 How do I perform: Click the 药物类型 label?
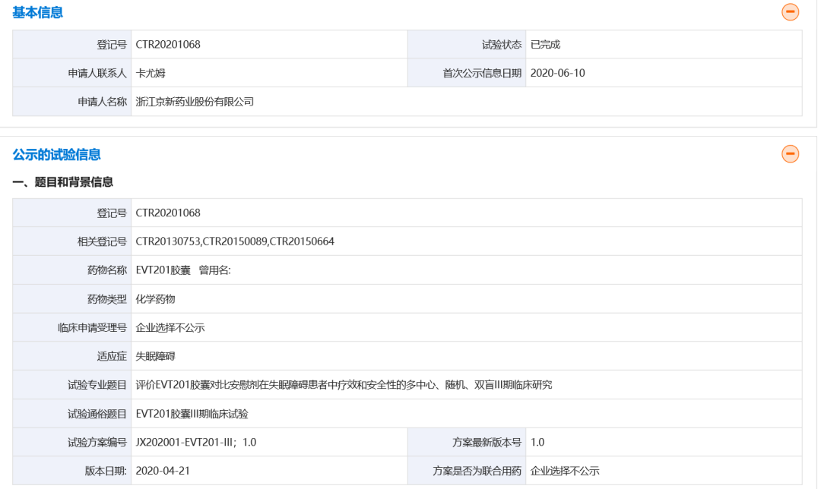107,299
